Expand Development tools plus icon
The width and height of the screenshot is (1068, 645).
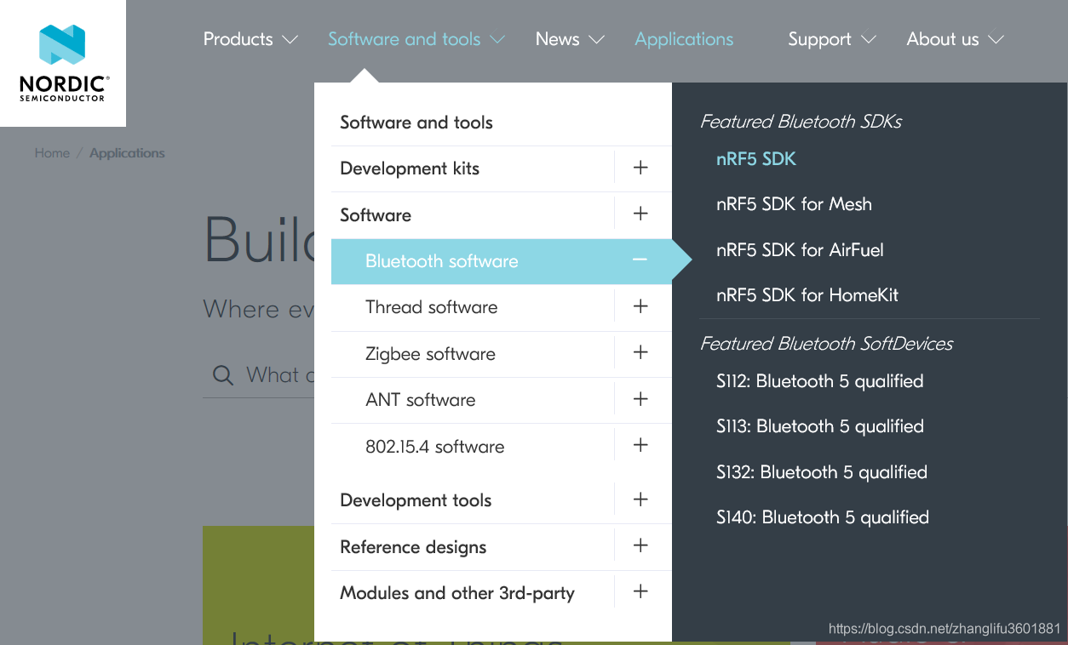(x=641, y=499)
